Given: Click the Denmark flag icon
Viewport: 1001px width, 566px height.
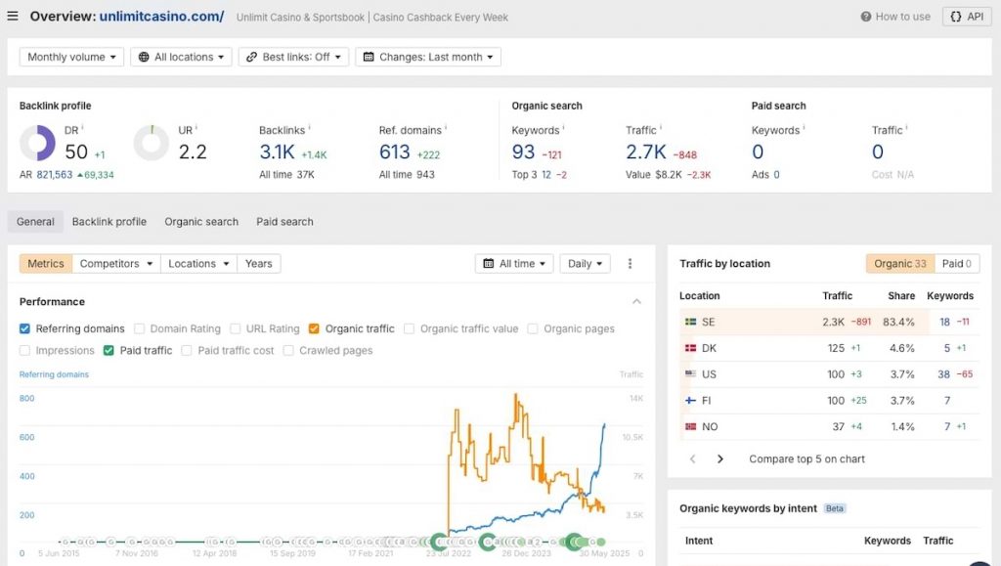Looking at the screenshot, I should click(691, 348).
